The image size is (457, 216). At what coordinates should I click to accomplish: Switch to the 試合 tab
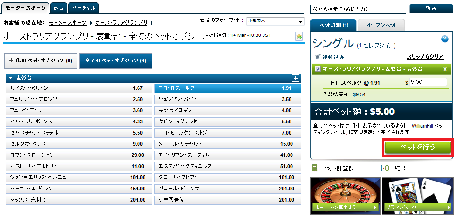click(x=58, y=8)
